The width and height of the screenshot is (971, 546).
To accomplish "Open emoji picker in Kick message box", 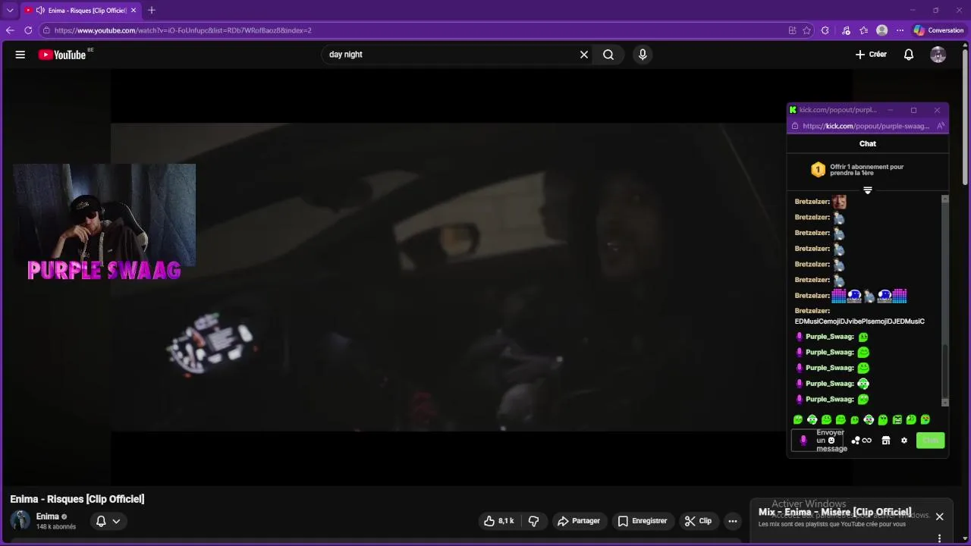I will pyautogui.click(x=831, y=441).
